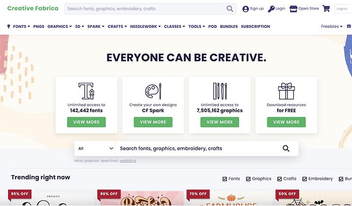
Task: Click the Open Store shop icon
Action: pos(293,9)
